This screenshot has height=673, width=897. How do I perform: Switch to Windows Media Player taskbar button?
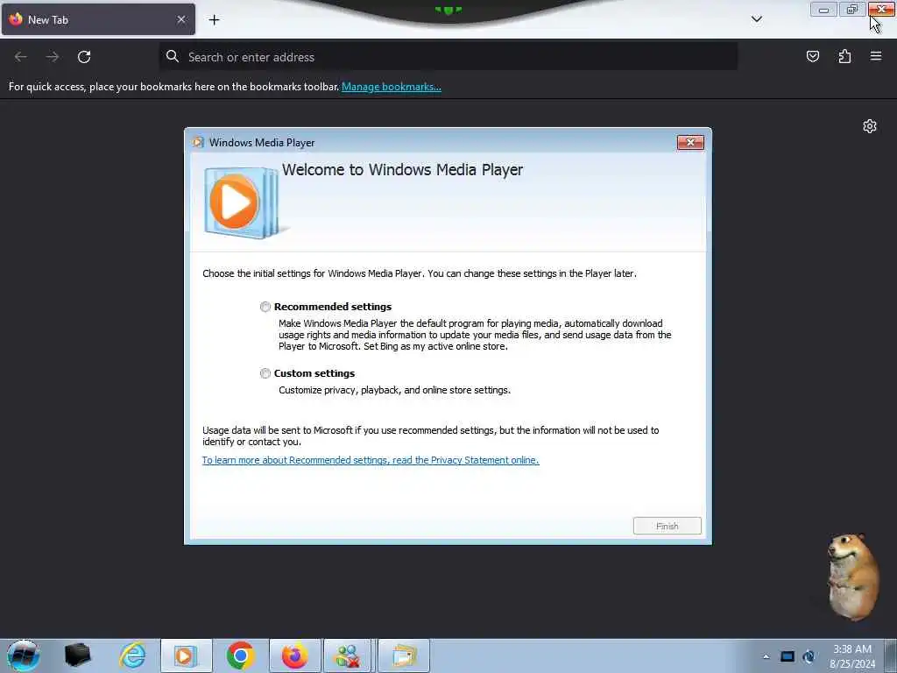[186, 655]
